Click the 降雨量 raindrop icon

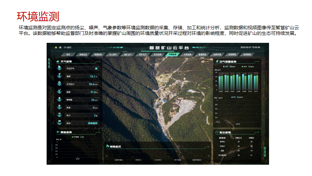coord(59,99)
